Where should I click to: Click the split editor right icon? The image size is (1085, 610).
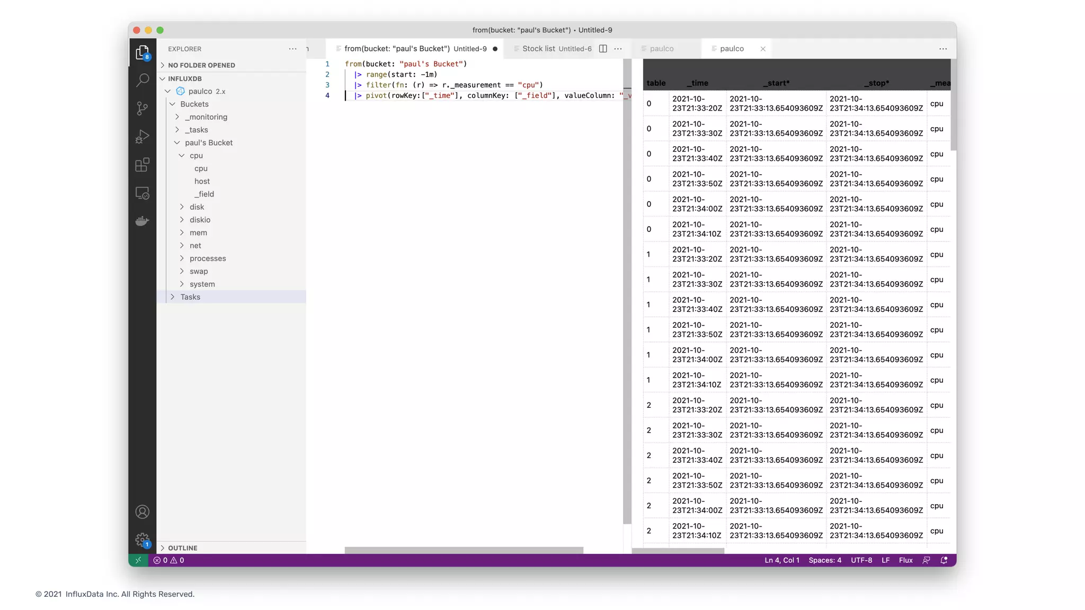coord(603,49)
